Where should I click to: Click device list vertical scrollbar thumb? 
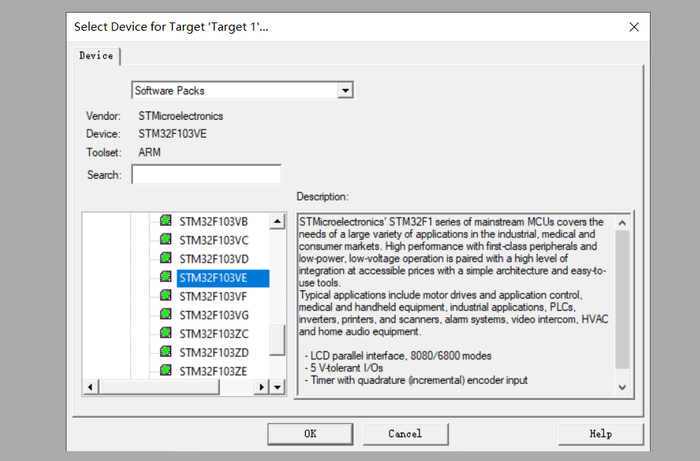click(x=277, y=341)
